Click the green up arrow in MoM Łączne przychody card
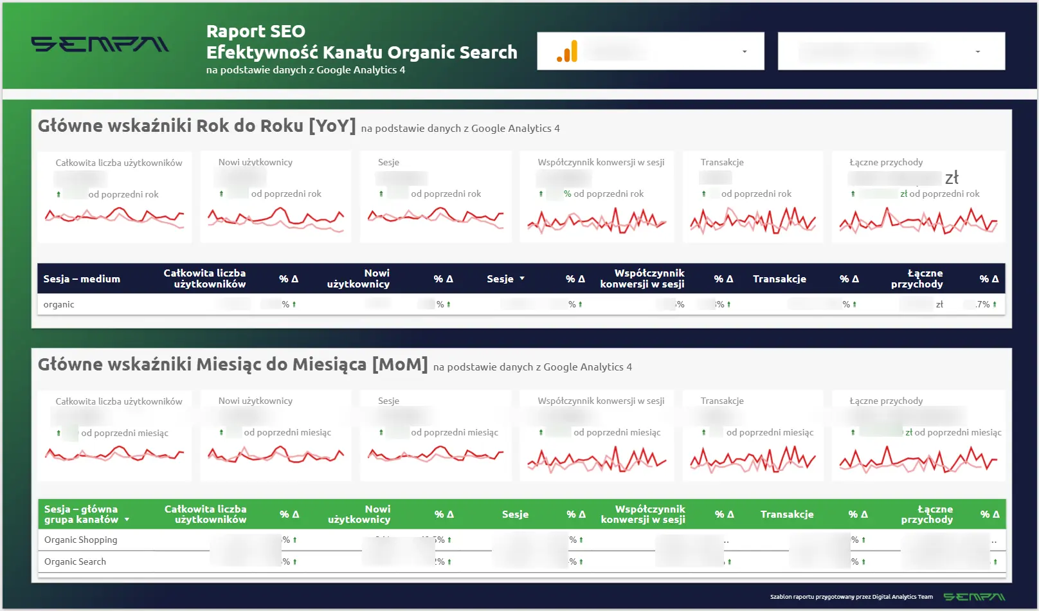This screenshot has height=611, width=1039. pos(853,432)
